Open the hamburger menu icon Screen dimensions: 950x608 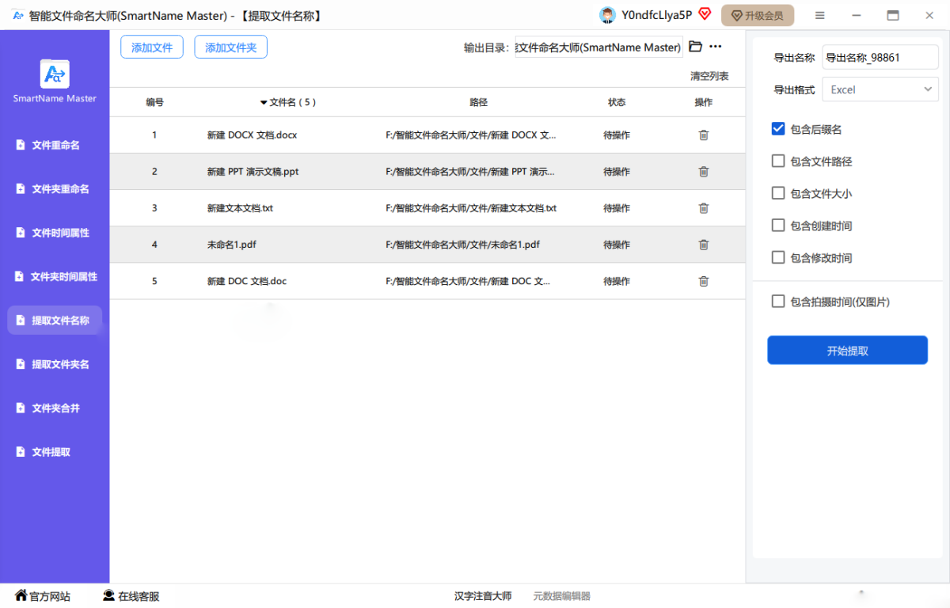820,16
